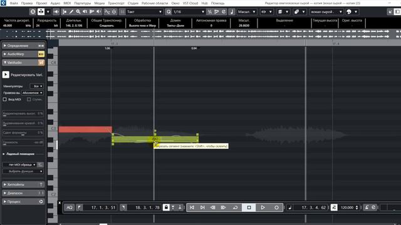Click the window layout setup icon
Image resolution: width=401 pixels, height=225 pixels.
click(397, 12)
